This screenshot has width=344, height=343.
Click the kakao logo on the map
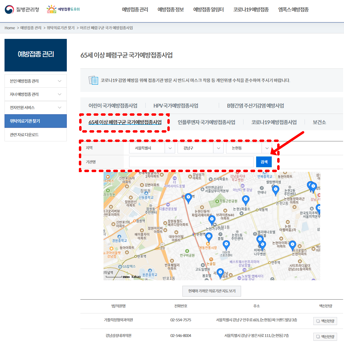coord(136,276)
